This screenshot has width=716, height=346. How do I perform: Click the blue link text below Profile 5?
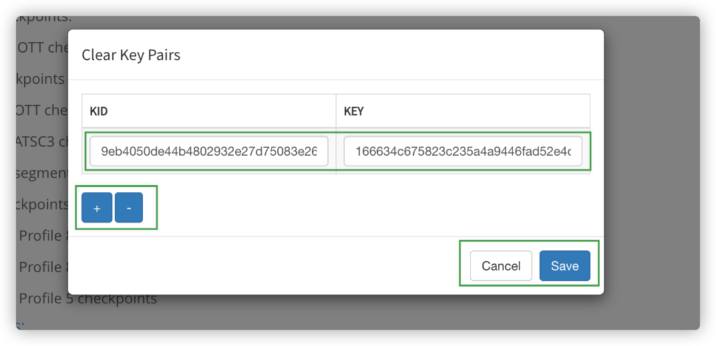[20, 325]
